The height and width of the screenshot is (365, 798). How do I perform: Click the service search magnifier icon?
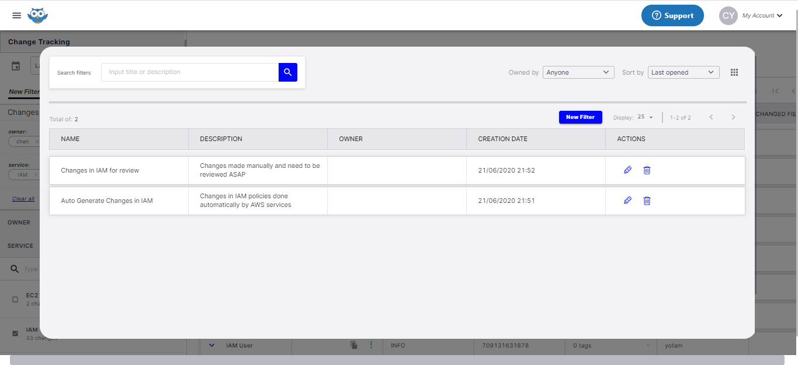15,269
